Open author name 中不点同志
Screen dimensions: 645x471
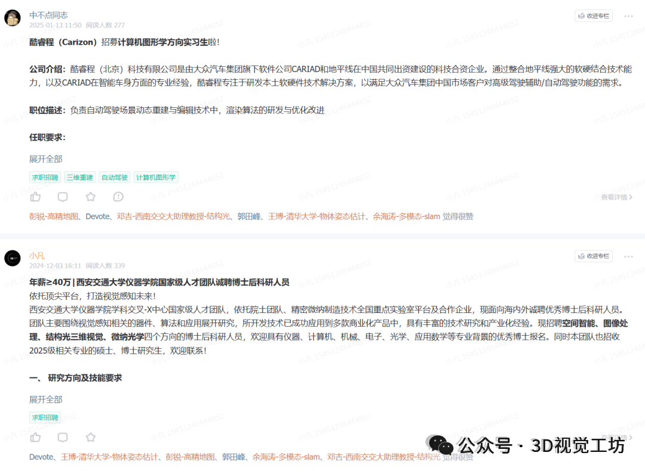(48, 15)
